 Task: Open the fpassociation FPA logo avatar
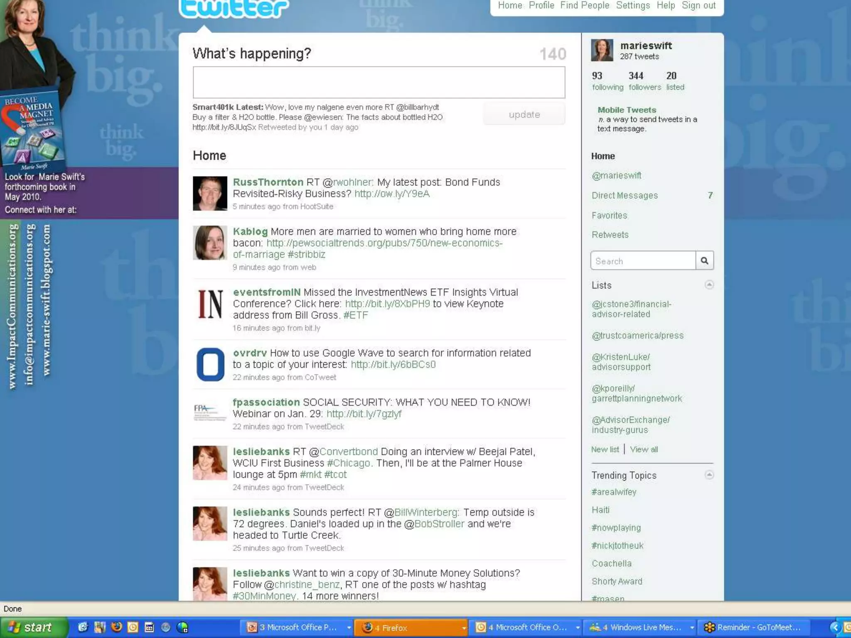(210, 413)
